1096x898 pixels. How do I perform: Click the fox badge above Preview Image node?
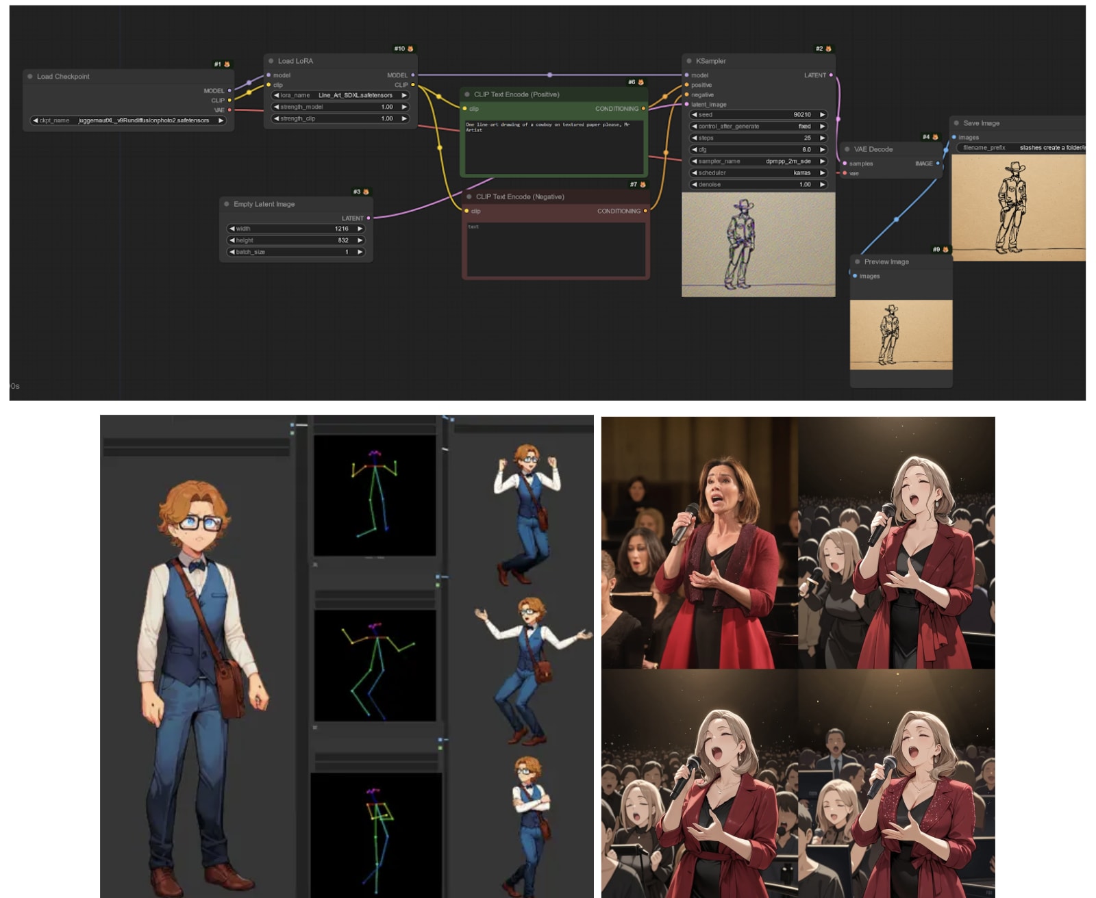click(x=945, y=249)
